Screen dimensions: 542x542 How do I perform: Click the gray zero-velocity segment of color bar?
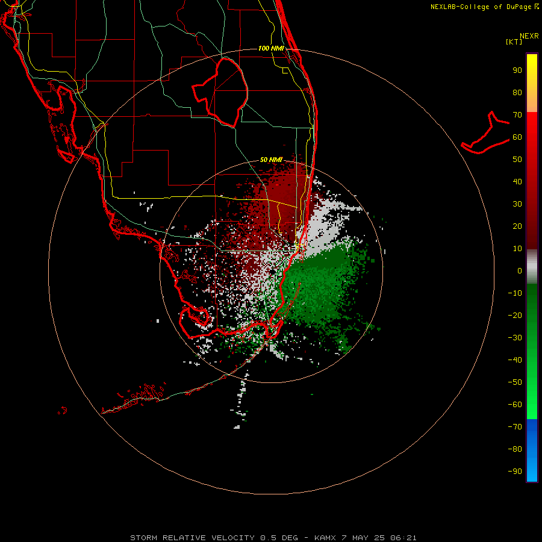(532, 267)
